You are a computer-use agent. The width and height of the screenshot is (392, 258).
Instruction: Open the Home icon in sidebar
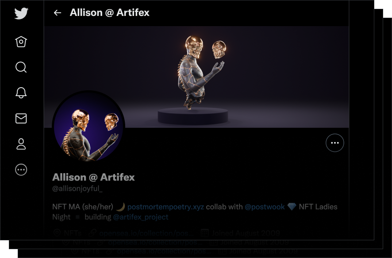click(21, 42)
